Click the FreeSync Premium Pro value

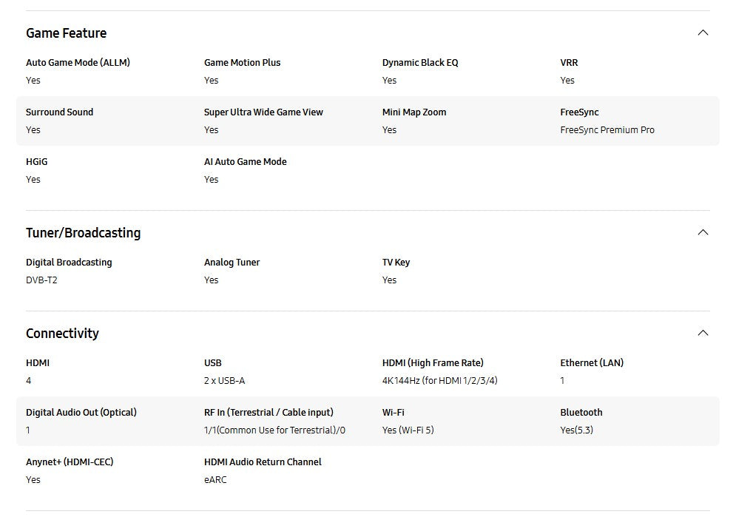tap(607, 130)
